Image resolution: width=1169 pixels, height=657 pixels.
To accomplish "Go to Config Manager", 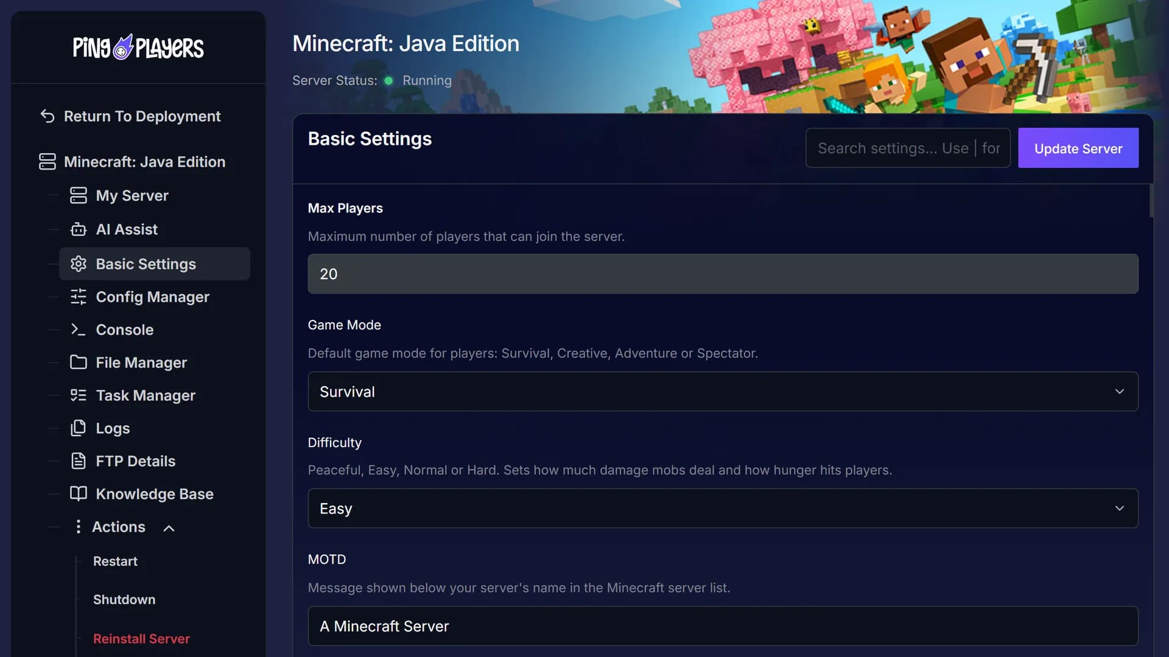I will [153, 296].
